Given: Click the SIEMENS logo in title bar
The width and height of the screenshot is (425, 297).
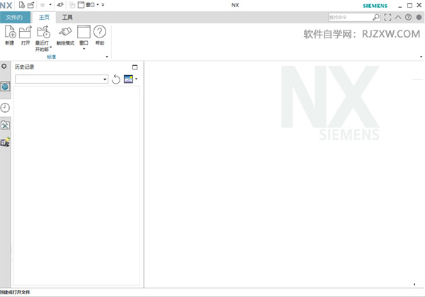Looking at the screenshot, I should [375, 6].
